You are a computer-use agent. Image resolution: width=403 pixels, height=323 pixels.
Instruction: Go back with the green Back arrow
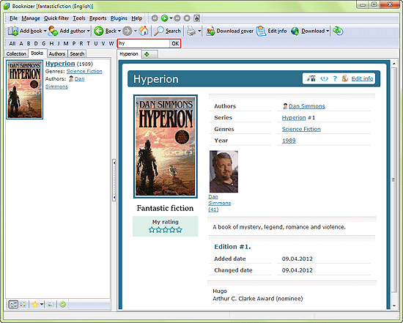tap(98, 31)
